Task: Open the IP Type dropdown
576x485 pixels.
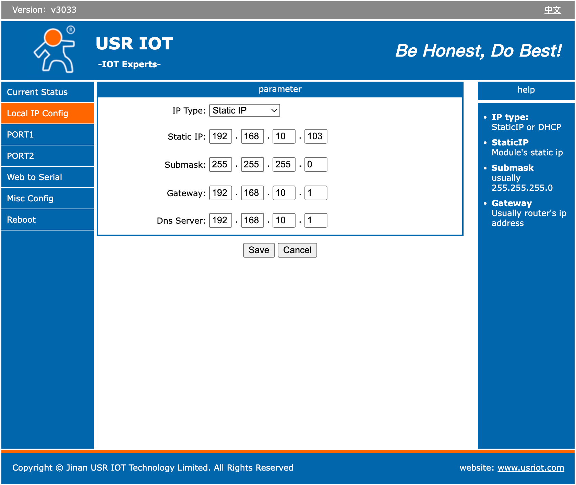Action: click(x=244, y=110)
